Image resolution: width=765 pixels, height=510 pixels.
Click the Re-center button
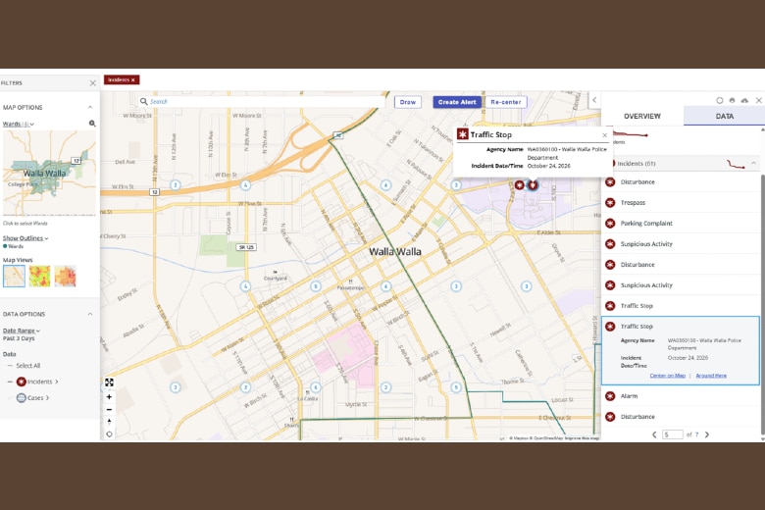coord(506,102)
